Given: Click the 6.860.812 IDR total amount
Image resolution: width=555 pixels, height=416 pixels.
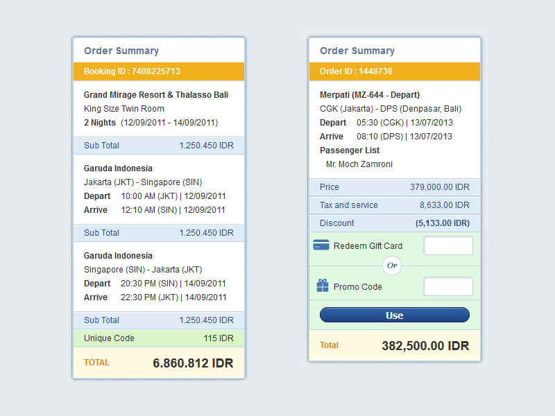Looking at the screenshot, I should tap(193, 363).
